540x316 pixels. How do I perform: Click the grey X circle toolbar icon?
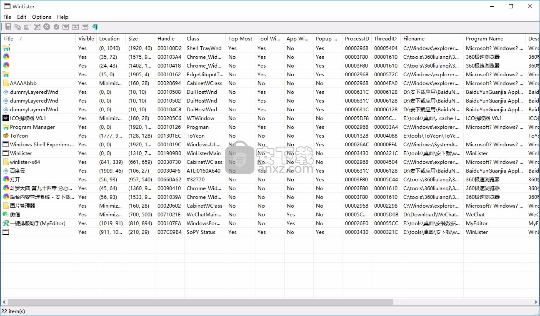47,27
